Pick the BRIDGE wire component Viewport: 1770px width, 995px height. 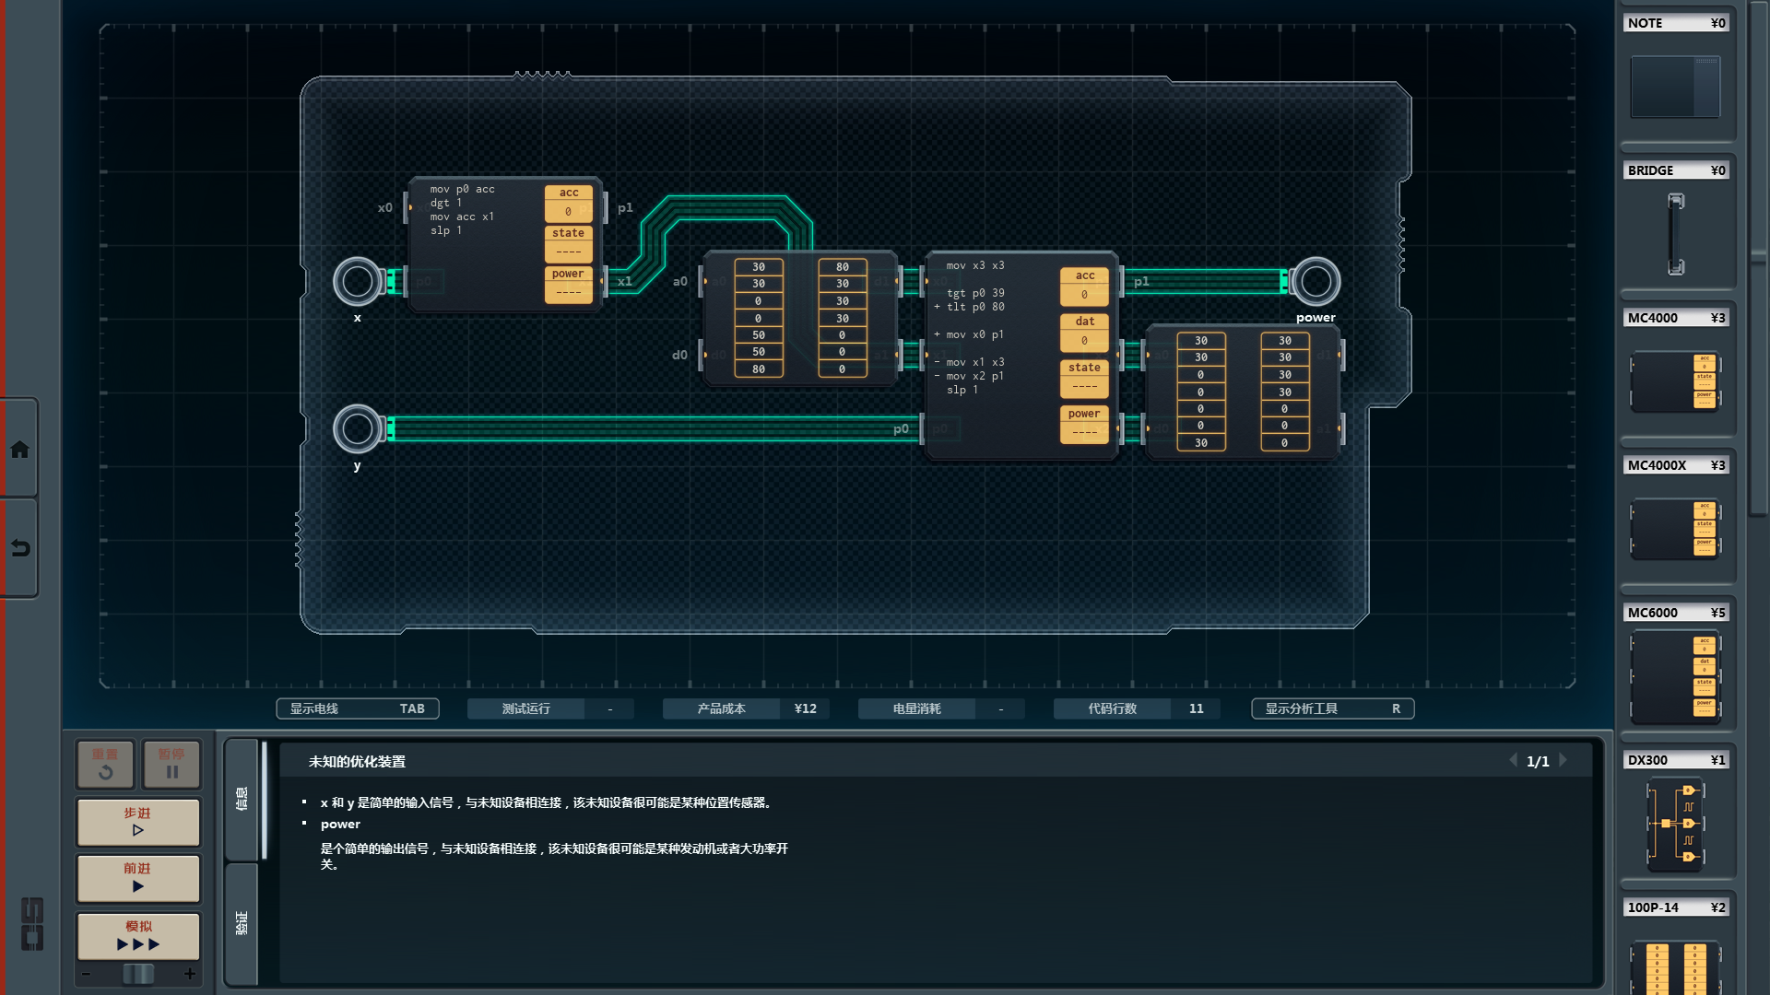[x=1675, y=234]
